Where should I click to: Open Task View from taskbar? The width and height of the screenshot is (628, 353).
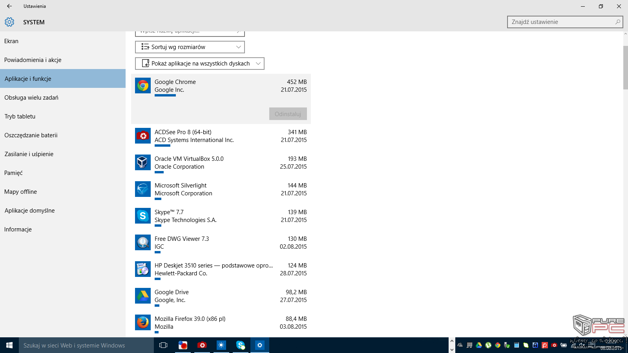(163, 345)
